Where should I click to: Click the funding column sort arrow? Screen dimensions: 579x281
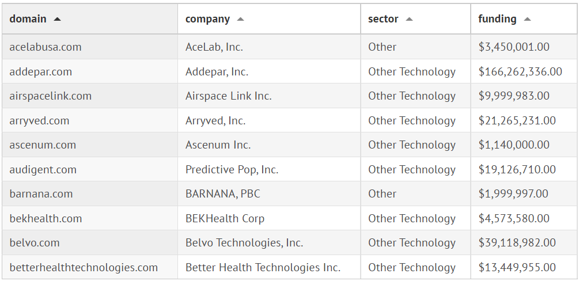coord(527,19)
